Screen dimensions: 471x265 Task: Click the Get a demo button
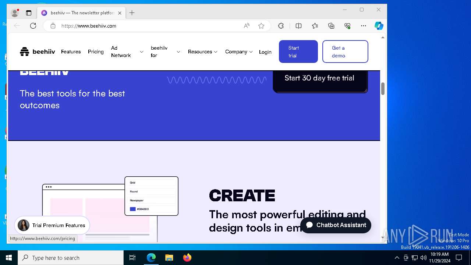(345, 52)
